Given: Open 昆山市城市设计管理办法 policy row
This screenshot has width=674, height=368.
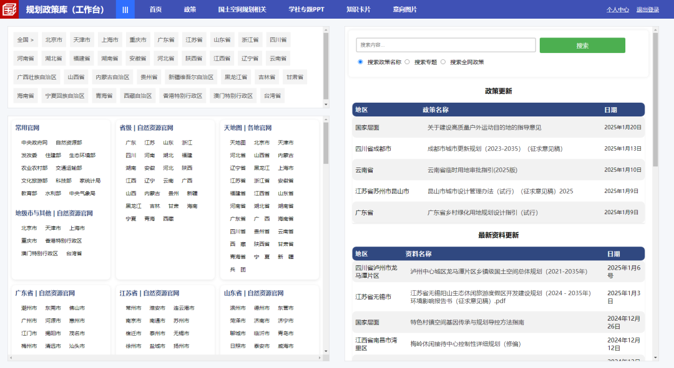Looking at the screenshot, I should click(x=498, y=191).
